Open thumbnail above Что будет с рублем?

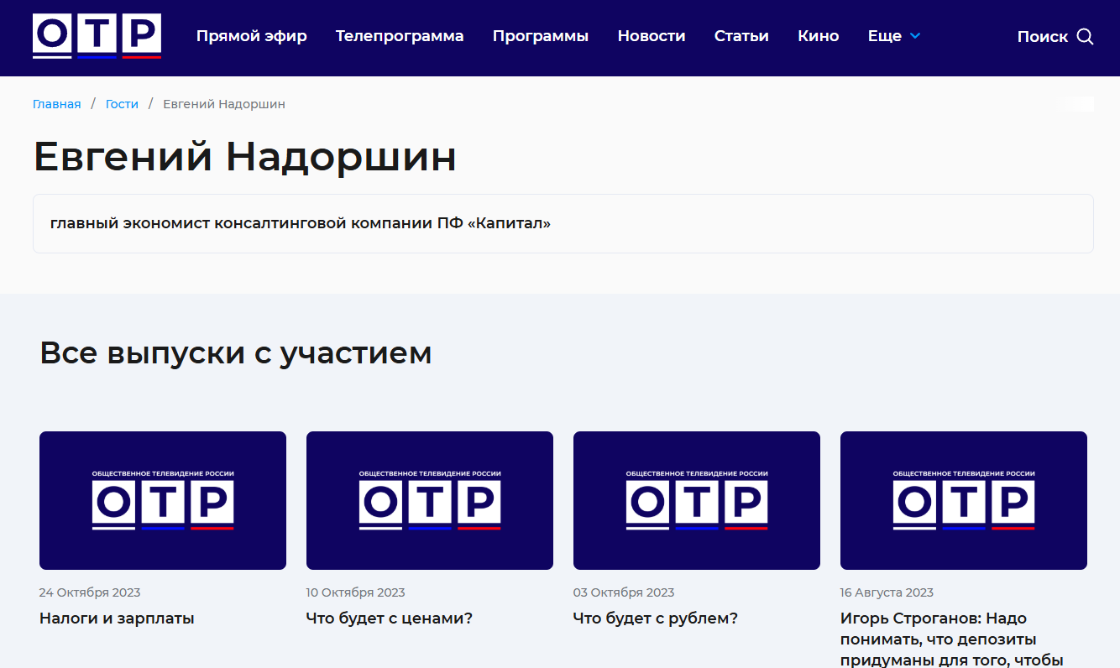[x=697, y=500]
